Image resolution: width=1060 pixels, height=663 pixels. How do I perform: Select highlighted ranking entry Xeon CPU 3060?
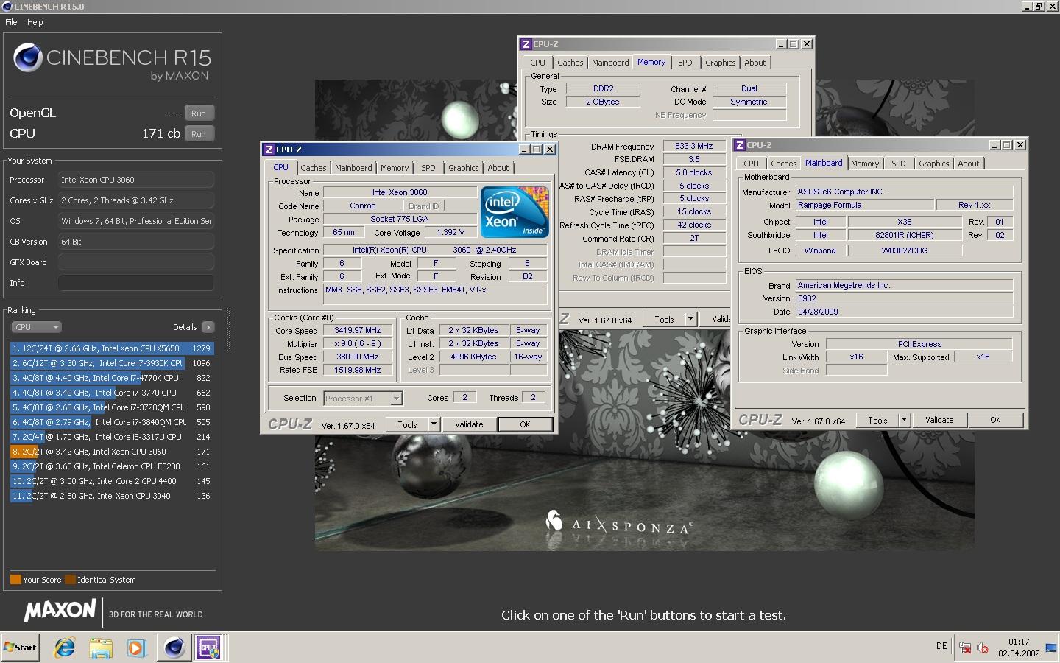[112, 452]
